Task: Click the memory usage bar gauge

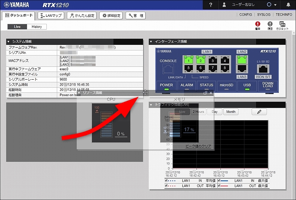Action: tap(175, 125)
